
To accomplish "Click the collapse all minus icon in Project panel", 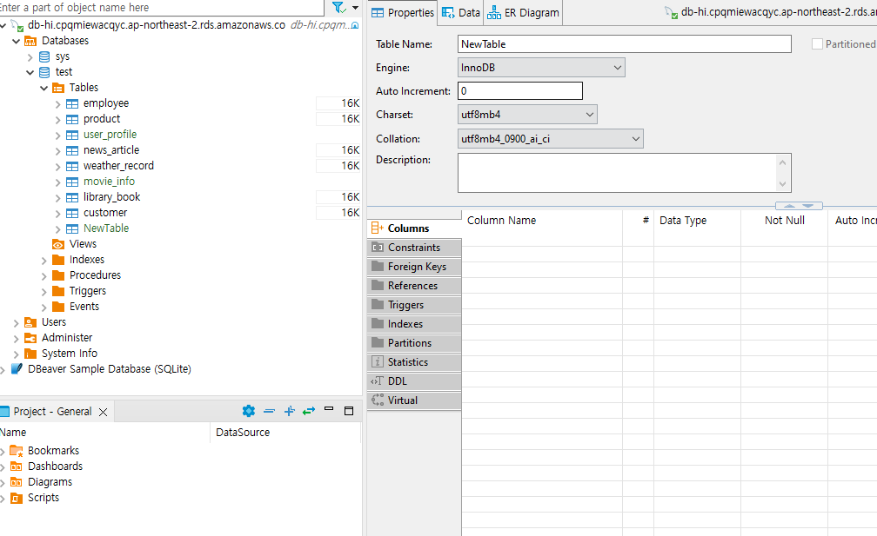I will 269,411.
